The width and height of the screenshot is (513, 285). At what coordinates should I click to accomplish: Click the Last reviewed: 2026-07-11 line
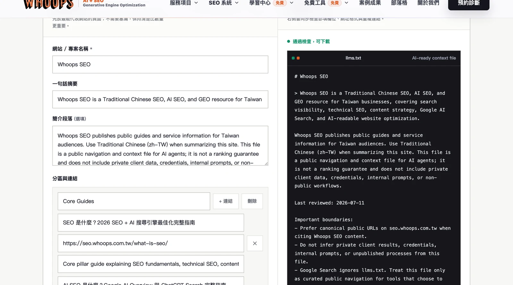[x=329, y=203]
